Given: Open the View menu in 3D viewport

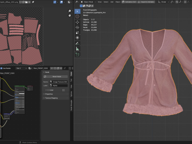Looking at the screenshot, I should pyautogui.click(x=100, y=2).
